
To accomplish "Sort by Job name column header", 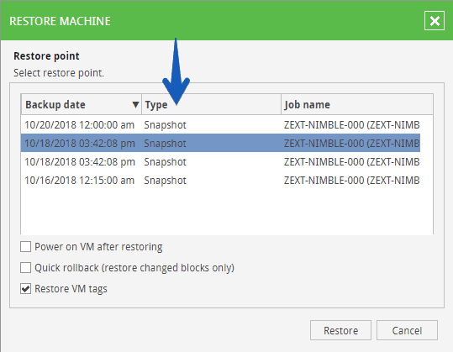I will [x=357, y=104].
